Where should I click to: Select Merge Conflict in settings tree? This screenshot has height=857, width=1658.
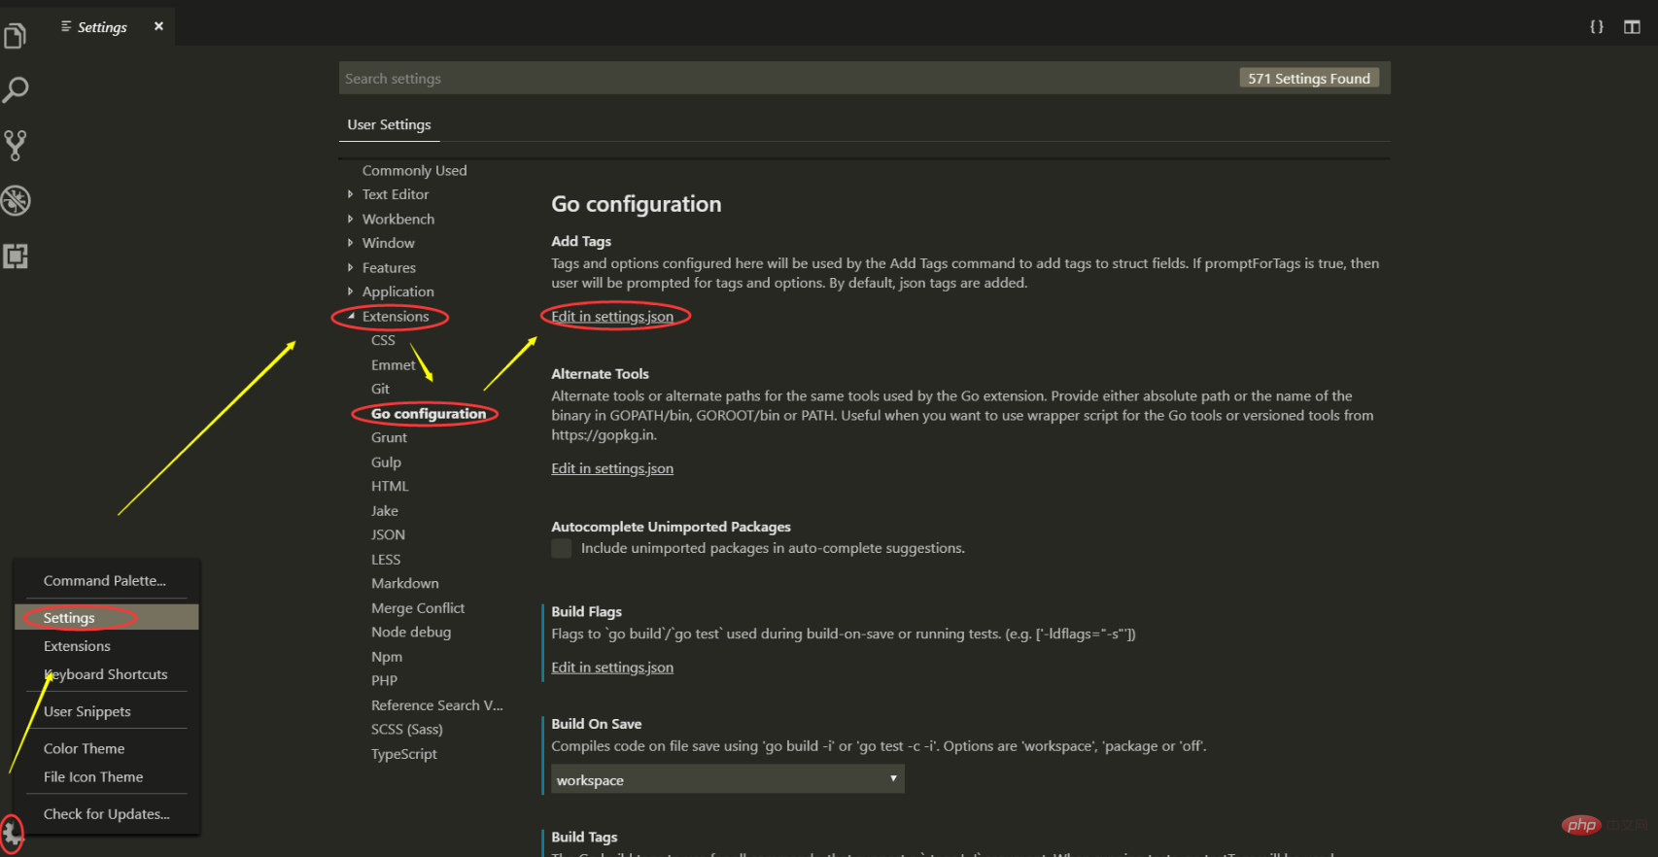418,607
